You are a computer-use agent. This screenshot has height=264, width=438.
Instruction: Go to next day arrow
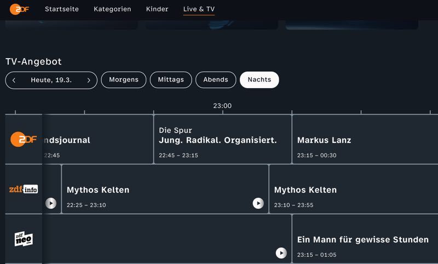click(89, 81)
